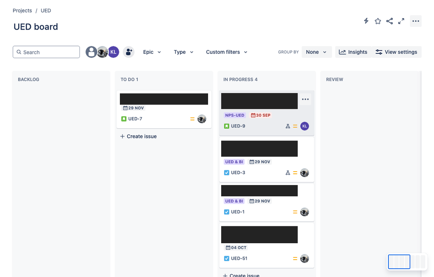434x277 pixels.
Task: Click the BACKLOG column header
Action: 29,79
